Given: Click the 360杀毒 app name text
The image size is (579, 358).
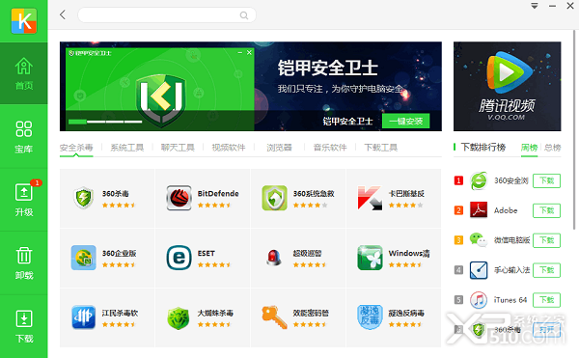Looking at the screenshot, I should (116, 193).
